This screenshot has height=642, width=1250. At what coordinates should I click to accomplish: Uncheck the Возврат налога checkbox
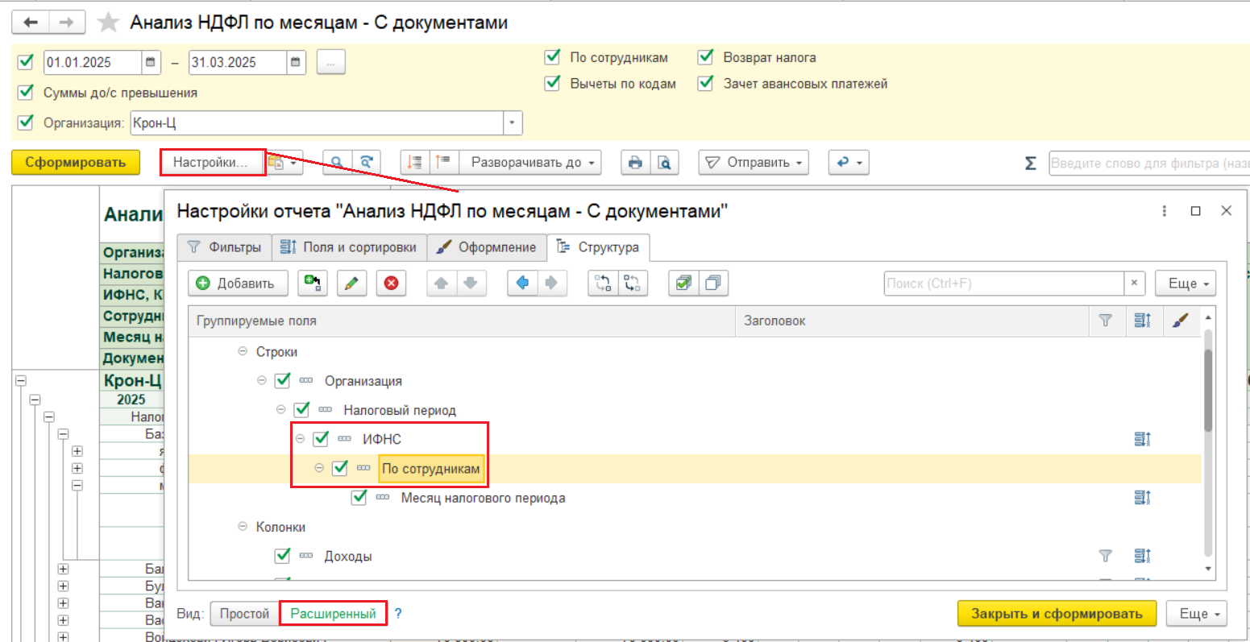(706, 57)
